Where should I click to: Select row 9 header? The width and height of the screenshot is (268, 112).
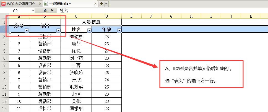[4, 80]
